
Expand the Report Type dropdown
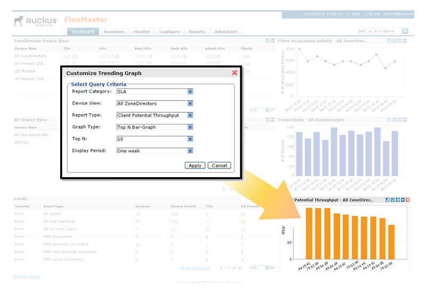(x=154, y=115)
